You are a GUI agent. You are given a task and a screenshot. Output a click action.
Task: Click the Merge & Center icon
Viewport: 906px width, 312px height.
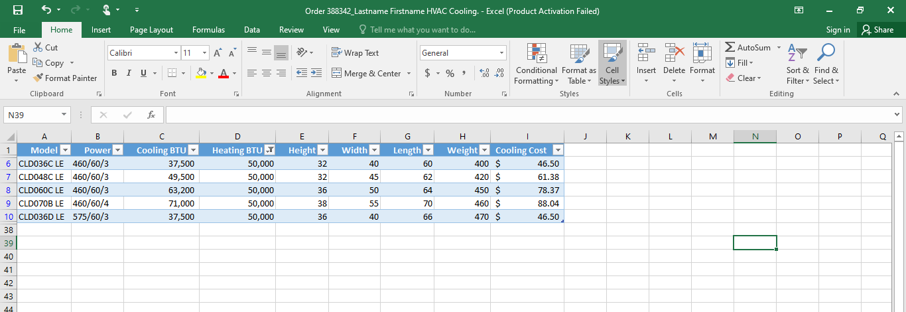coord(336,74)
